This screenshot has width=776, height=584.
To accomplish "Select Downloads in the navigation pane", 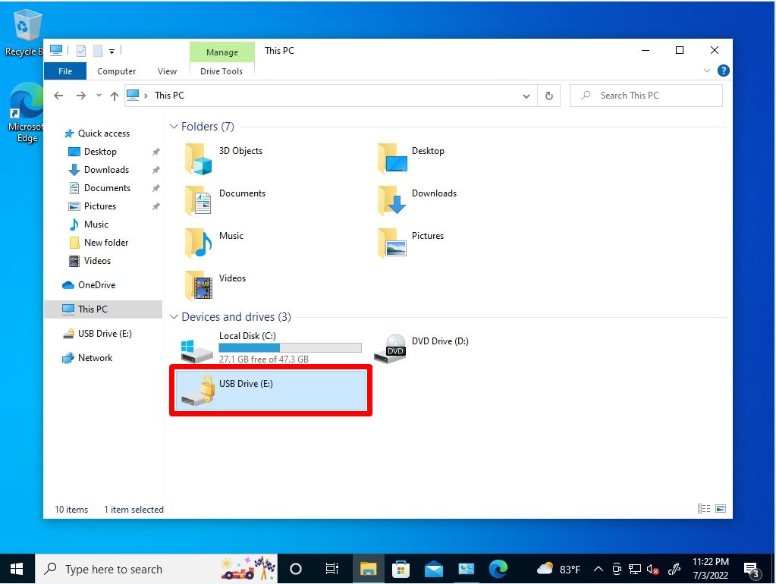I will [106, 170].
